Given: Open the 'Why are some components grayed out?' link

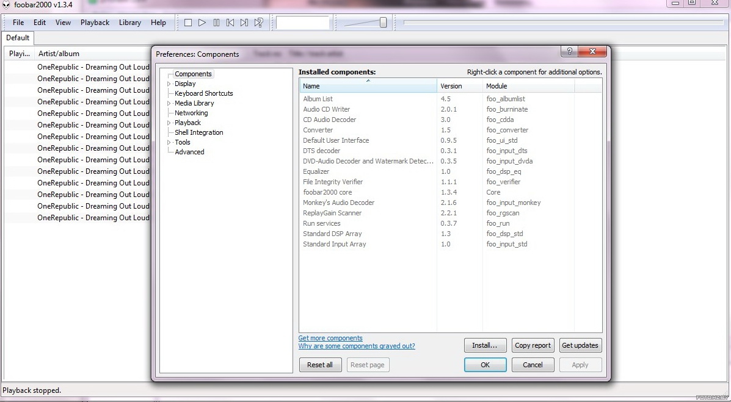Looking at the screenshot, I should click(x=357, y=346).
